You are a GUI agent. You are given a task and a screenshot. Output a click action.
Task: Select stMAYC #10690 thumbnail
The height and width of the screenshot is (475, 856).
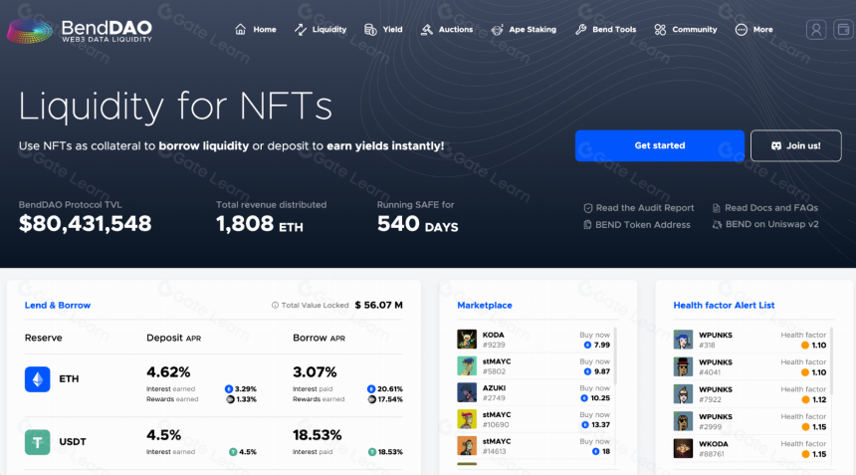click(467, 419)
